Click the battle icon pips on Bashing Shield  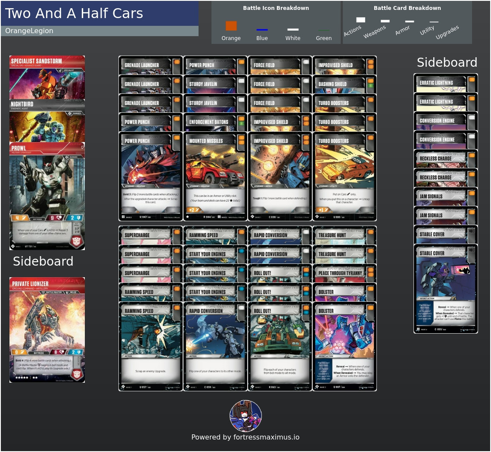(x=371, y=83)
